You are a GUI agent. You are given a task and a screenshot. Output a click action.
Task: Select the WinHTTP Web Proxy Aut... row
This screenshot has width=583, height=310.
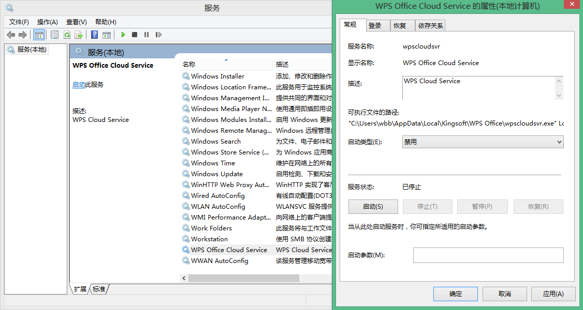256,184
